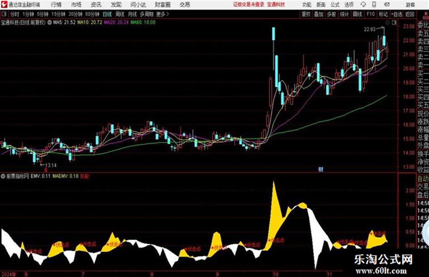
Task: Click the 复权 toolbar button
Action: (x=306, y=14)
